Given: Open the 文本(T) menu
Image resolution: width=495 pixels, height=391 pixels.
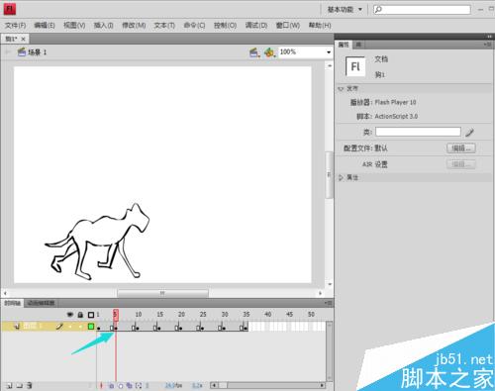Looking at the screenshot, I should point(164,25).
